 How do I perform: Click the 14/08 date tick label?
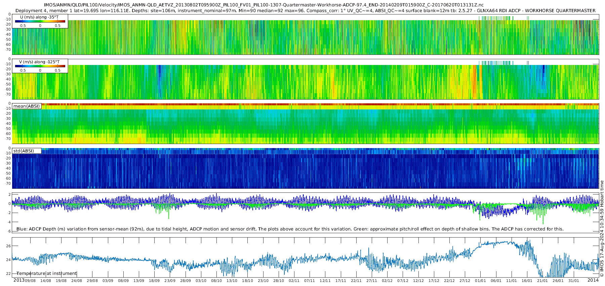pyautogui.click(x=46, y=281)
